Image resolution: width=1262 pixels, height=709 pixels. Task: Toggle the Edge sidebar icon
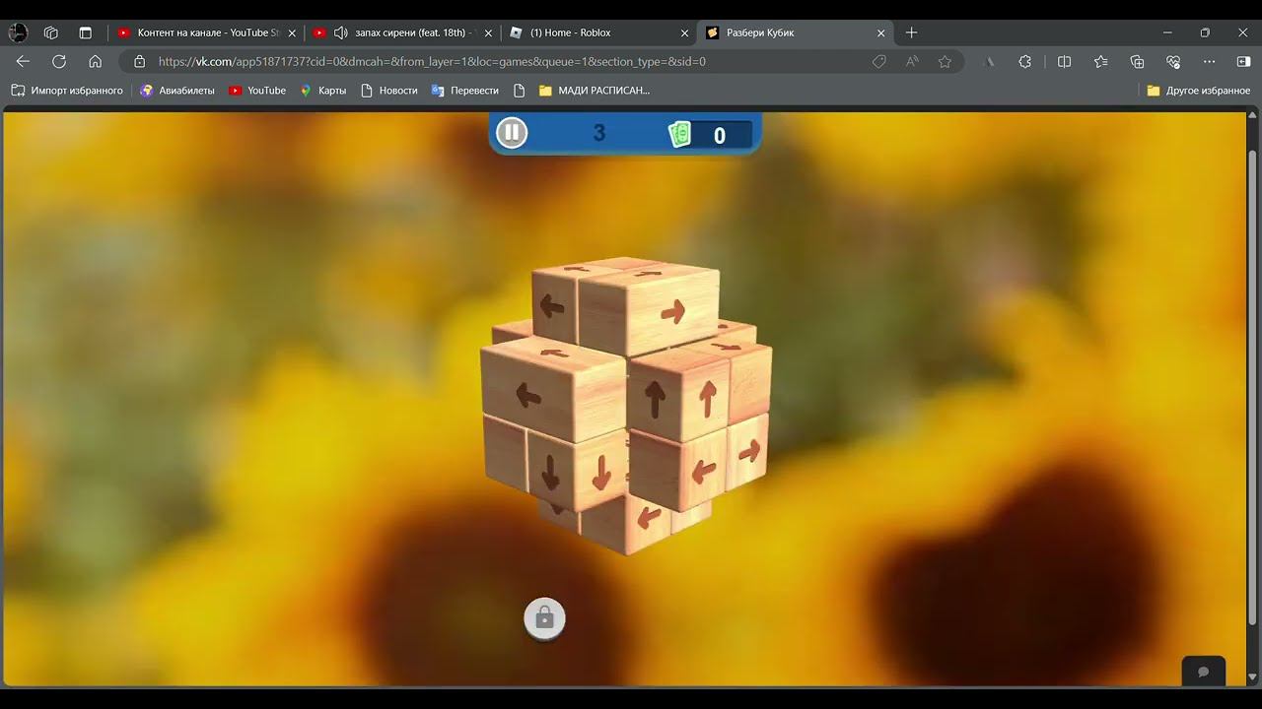[1243, 61]
